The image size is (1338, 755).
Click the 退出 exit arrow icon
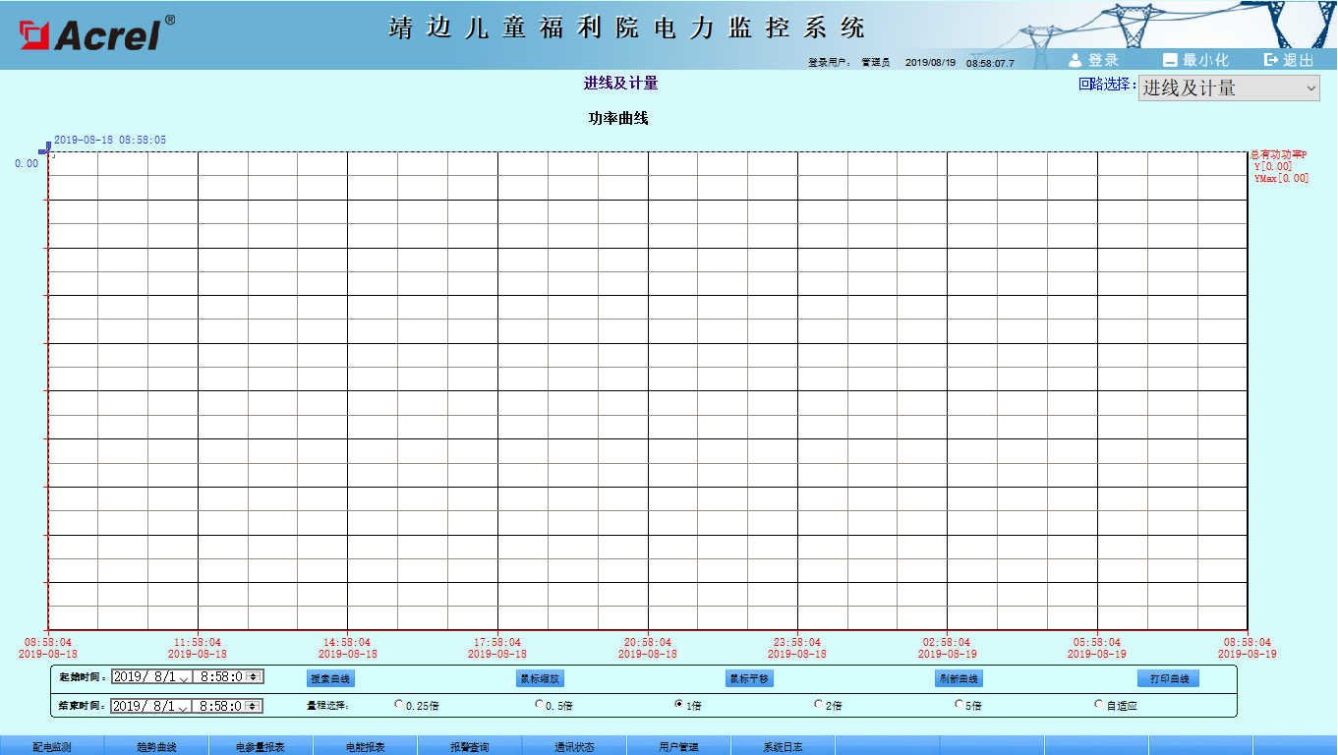click(1271, 60)
